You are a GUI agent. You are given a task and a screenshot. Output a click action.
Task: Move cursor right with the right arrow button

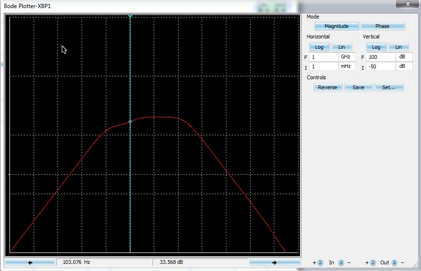pos(274,262)
